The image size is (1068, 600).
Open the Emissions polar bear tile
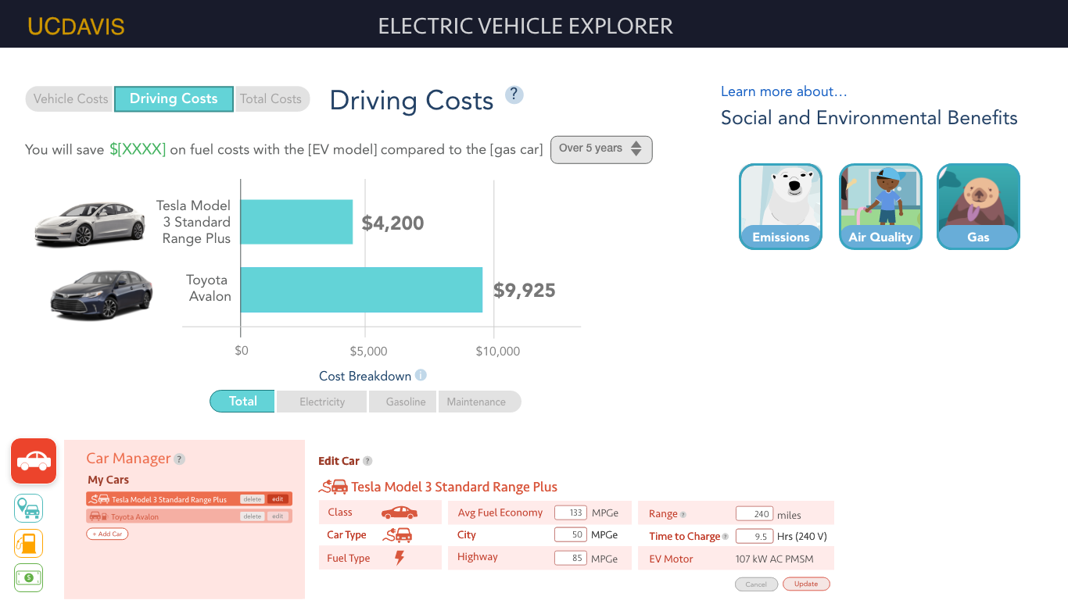tap(780, 206)
